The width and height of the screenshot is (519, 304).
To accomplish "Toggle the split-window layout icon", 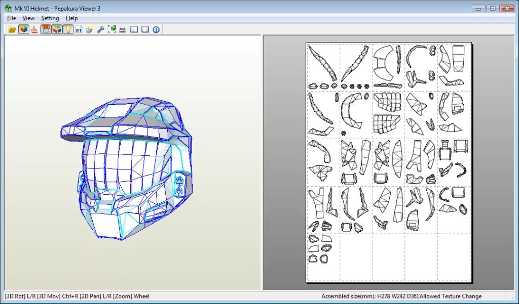I will point(134,29).
